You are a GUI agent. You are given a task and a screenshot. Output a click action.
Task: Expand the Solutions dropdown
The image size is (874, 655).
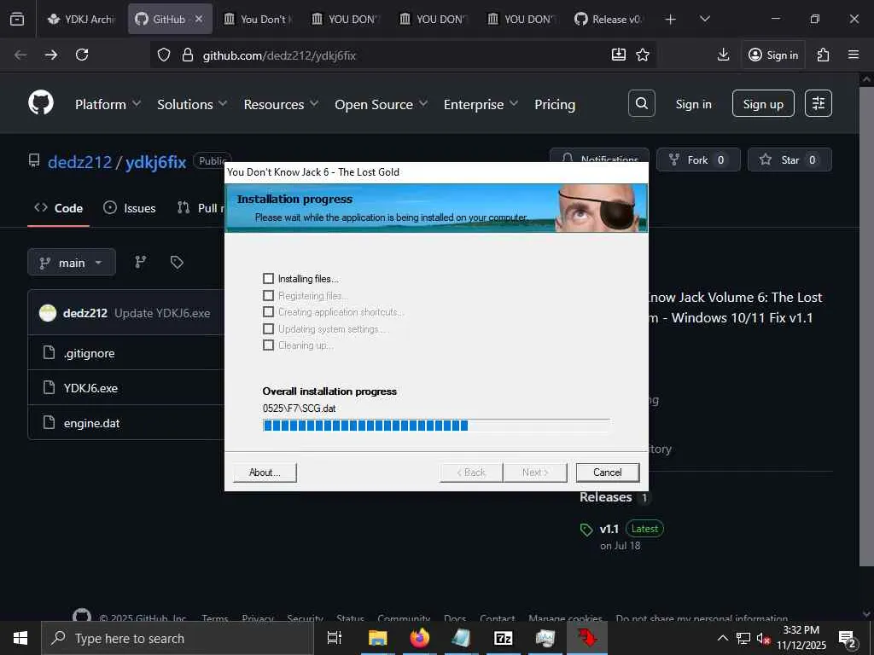[x=192, y=104]
